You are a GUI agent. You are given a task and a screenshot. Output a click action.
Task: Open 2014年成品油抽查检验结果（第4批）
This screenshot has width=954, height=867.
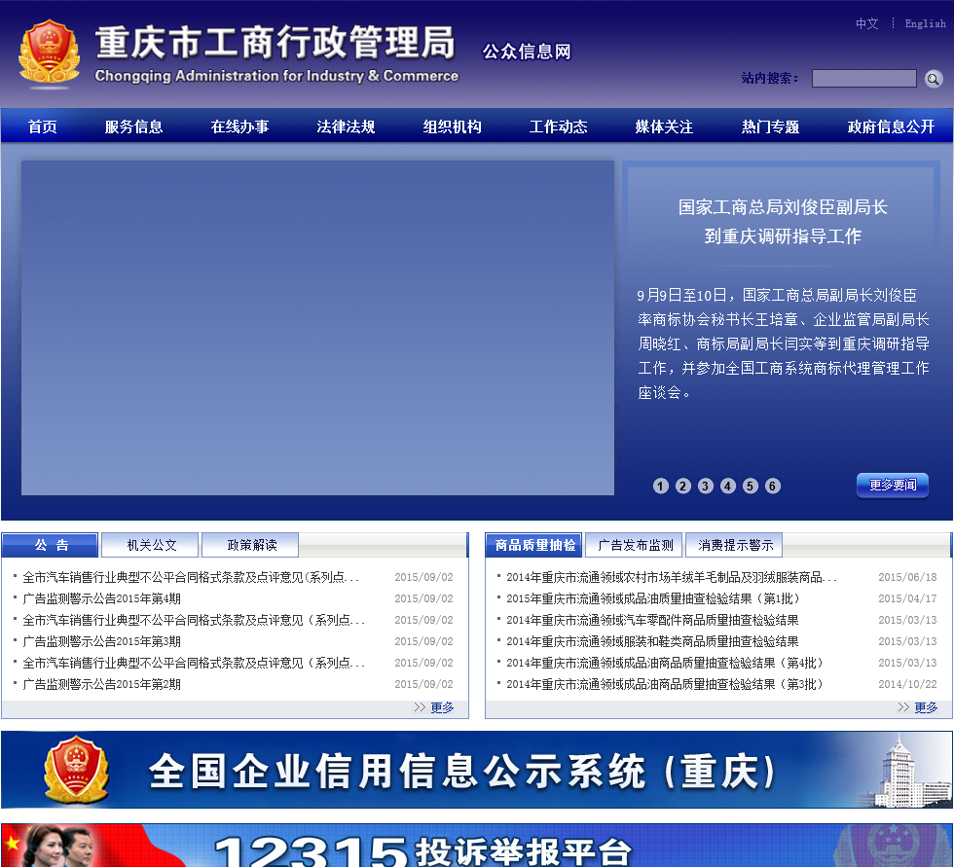(665, 663)
